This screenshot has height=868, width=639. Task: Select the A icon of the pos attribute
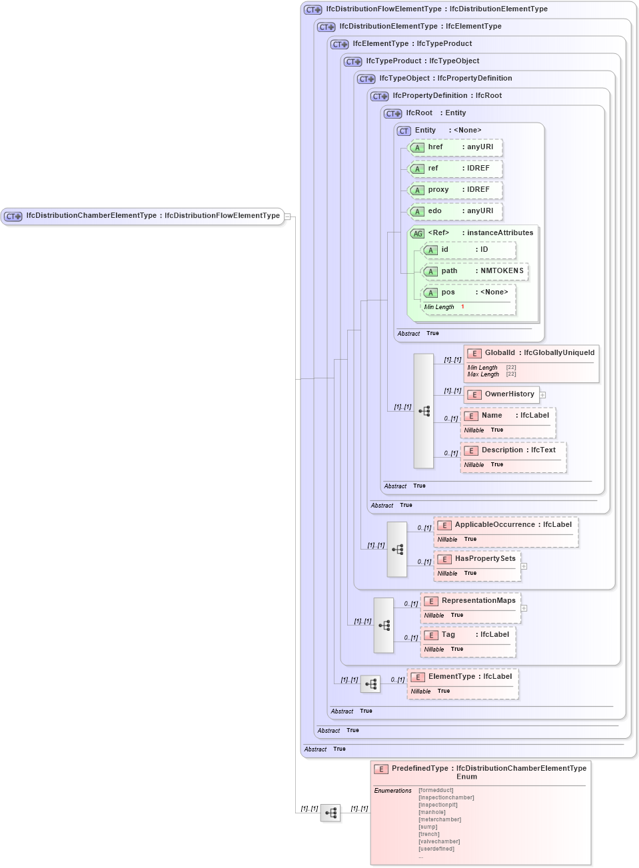coord(431,292)
